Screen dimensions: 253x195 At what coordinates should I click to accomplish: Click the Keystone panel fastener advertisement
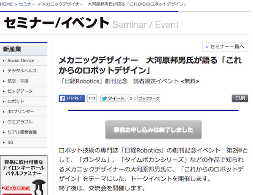(x=24, y=175)
